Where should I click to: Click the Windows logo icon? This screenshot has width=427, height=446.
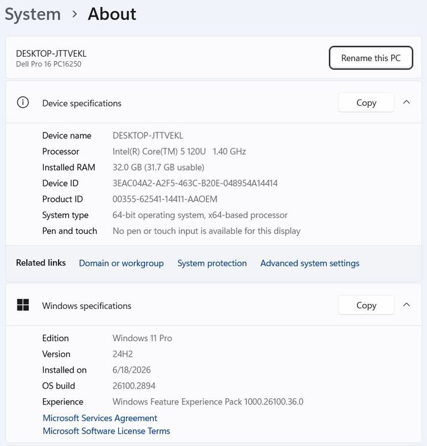pos(23,305)
